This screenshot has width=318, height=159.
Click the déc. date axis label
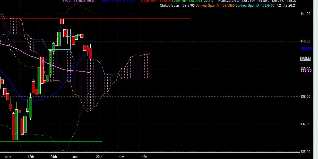(145, 157)
